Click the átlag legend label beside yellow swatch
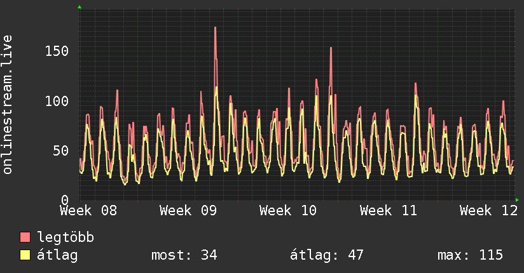 click(x=57, y=255)
